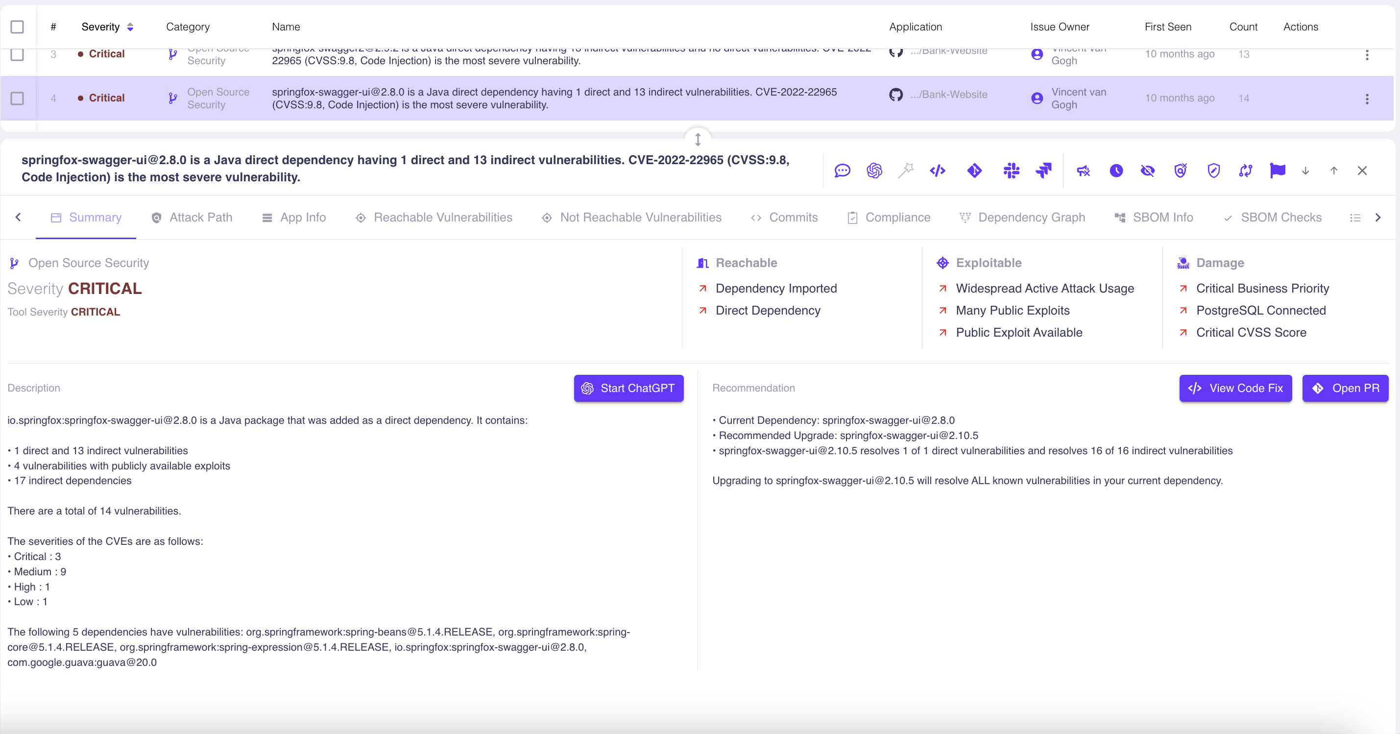
Task: Click the shield with pencil edit icon
Action: click(1213, 171)
